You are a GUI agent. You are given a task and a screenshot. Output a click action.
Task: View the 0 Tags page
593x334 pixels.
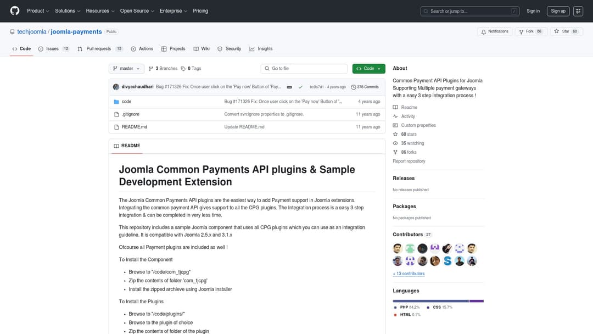pos(191,69)
